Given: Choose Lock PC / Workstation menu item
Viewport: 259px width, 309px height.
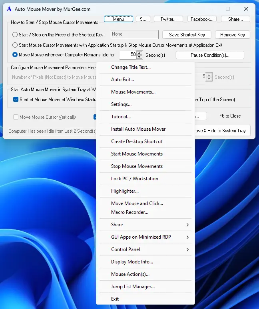Looking at the screenshot, I should [x=145, y=179].
